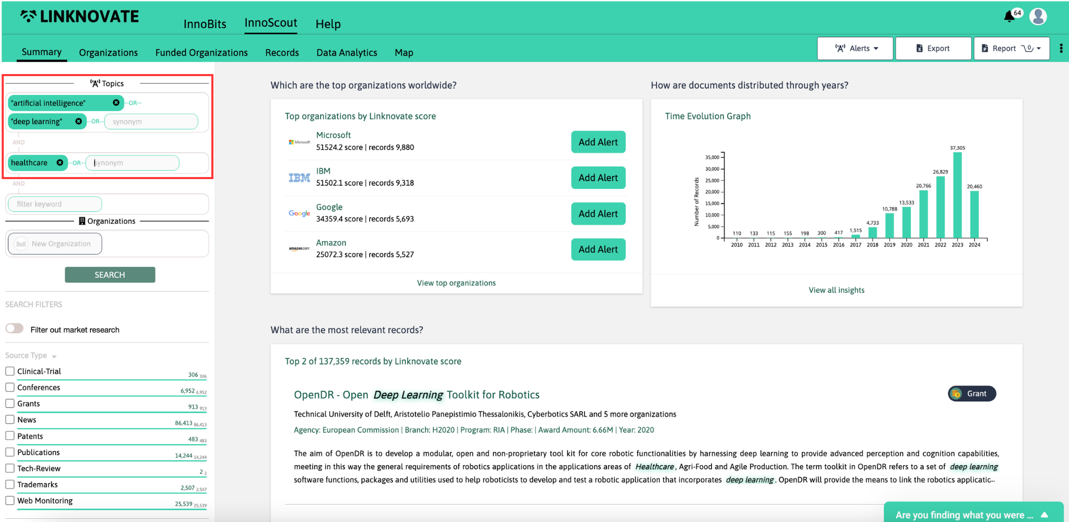Click synonym field beside healthcare
Screen dimensions: 1069x522
pyautogui.click(x=133, y=163)
